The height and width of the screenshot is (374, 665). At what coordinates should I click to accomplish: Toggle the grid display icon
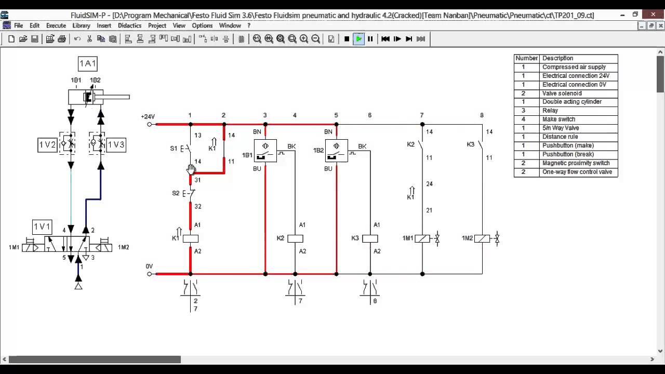point(241,38)
